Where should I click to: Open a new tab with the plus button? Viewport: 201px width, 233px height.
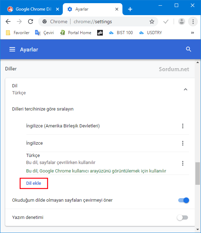point(130,9)
